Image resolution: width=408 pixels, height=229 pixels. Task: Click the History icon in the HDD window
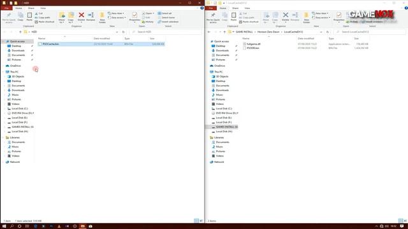click(148, 22)
